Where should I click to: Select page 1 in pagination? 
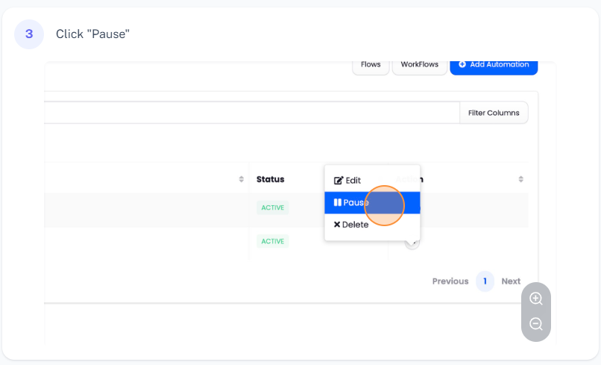click(485, 281)
